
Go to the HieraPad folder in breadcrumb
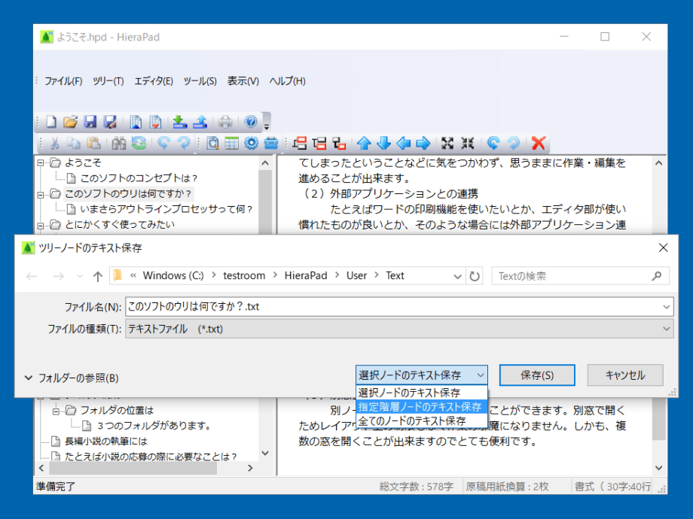point(306,276)
